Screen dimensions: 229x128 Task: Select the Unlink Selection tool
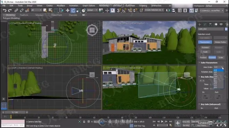[22, 10]
